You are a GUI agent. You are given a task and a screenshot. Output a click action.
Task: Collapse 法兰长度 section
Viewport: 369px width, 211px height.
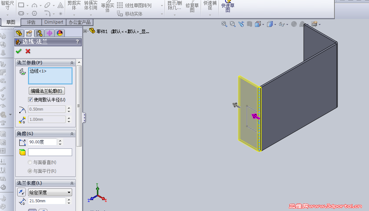72,183
